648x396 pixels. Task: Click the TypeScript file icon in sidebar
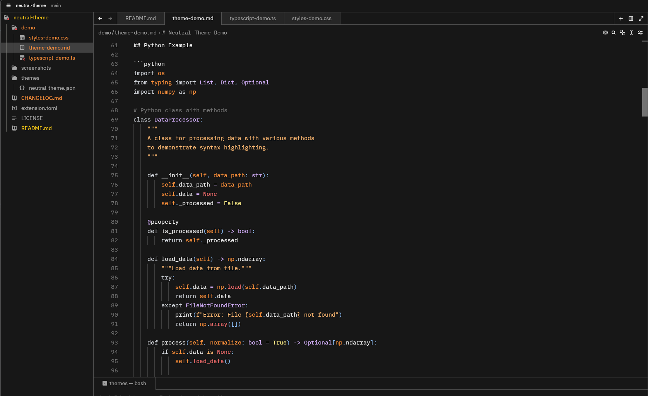(22, 58)
